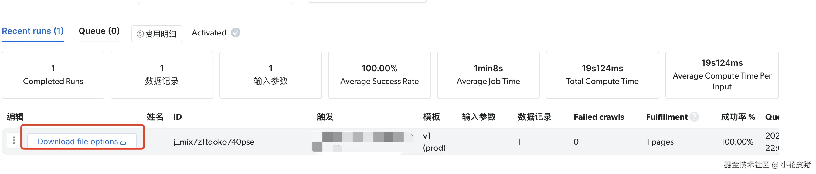Image resolution: width=816 pixels, height=174 pixels.
Task: Click the Total Compute Time card
Action: click(x=602, y=75)
